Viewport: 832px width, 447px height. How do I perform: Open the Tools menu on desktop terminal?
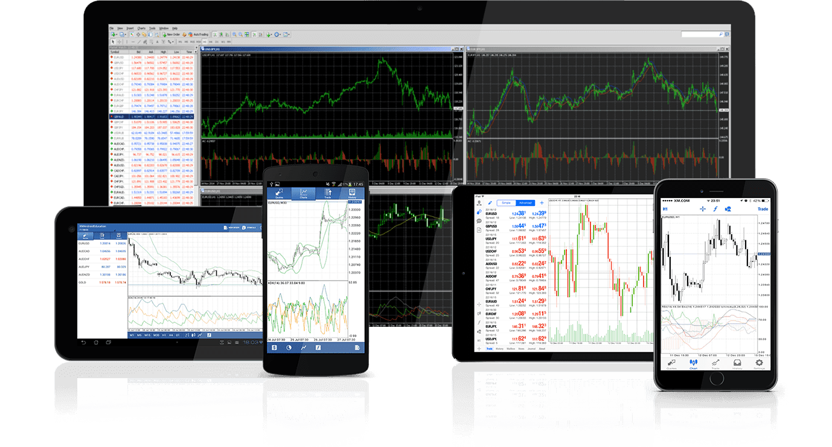coord(152,28)
